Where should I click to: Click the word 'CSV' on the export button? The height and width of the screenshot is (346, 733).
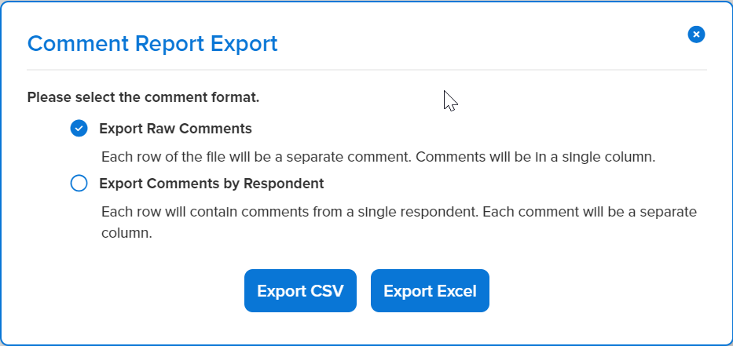tap(323, 291)
